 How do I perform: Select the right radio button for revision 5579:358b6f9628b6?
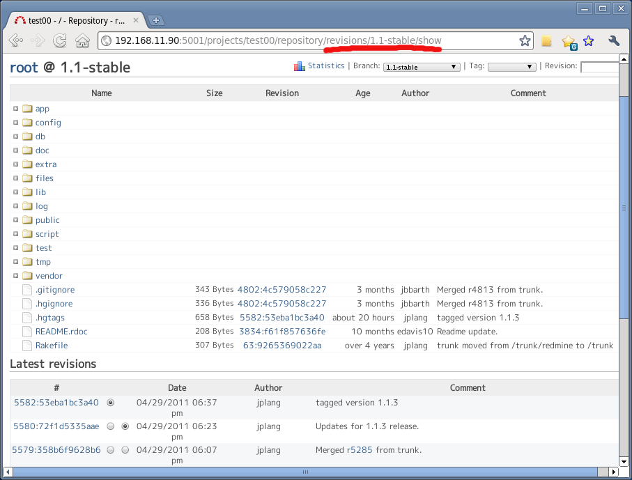point(125,450)
